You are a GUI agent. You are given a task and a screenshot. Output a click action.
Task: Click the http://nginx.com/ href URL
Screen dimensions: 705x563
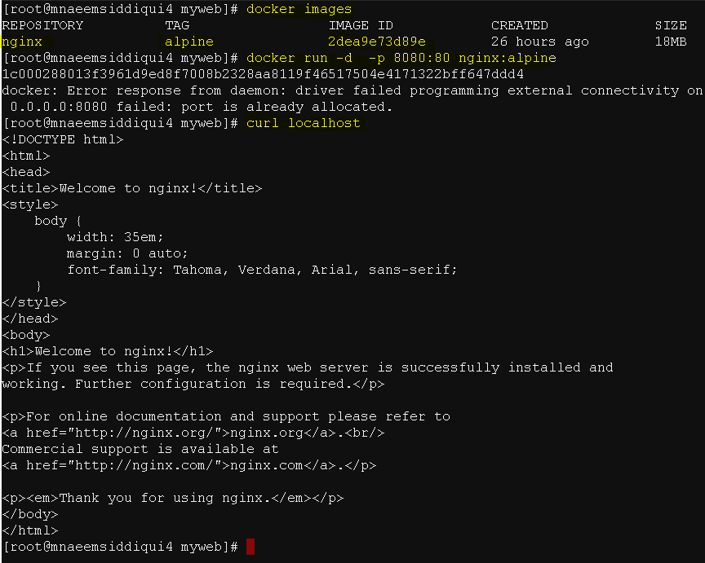144,465
